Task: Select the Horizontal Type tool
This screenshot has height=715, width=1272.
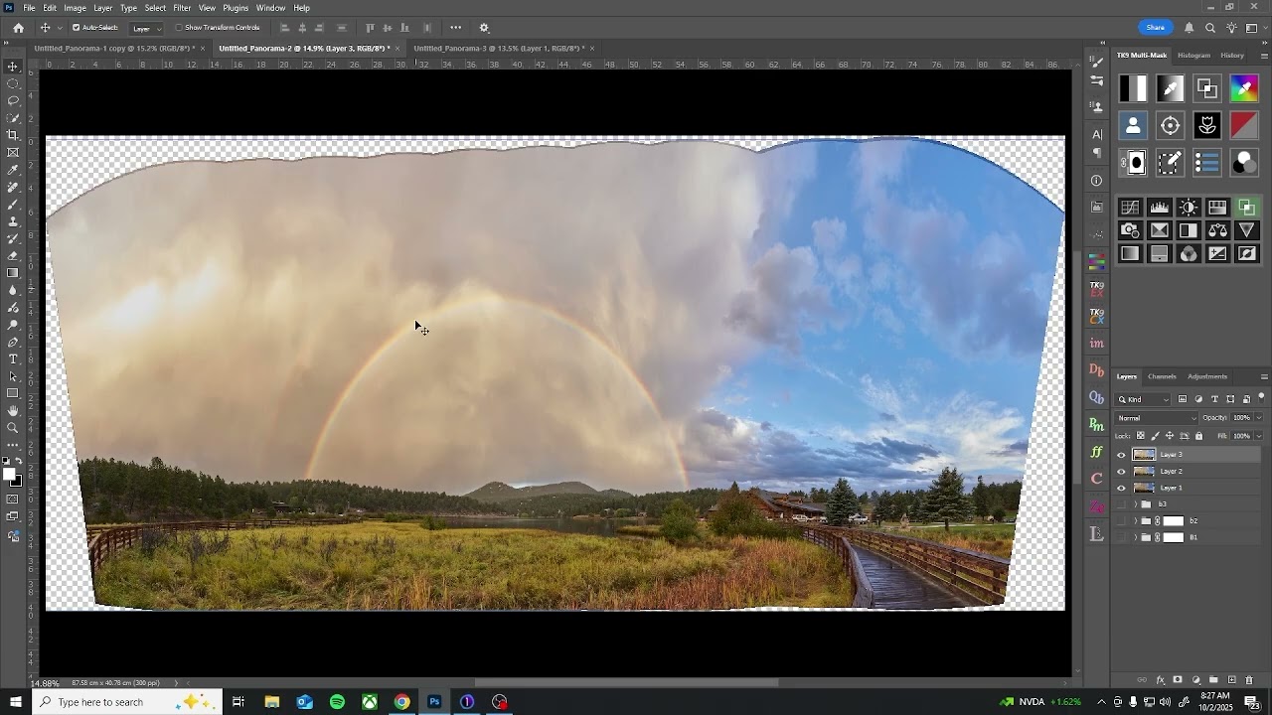Action: pos(13,358)
